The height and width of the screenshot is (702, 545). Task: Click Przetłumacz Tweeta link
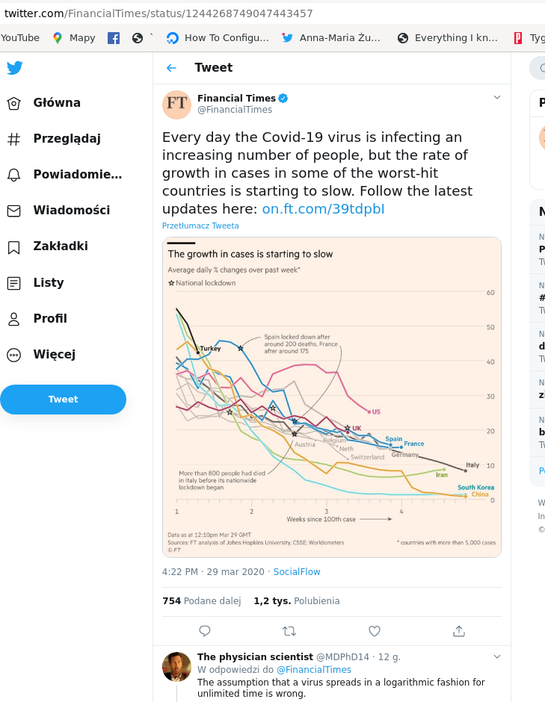coord(200,226)
